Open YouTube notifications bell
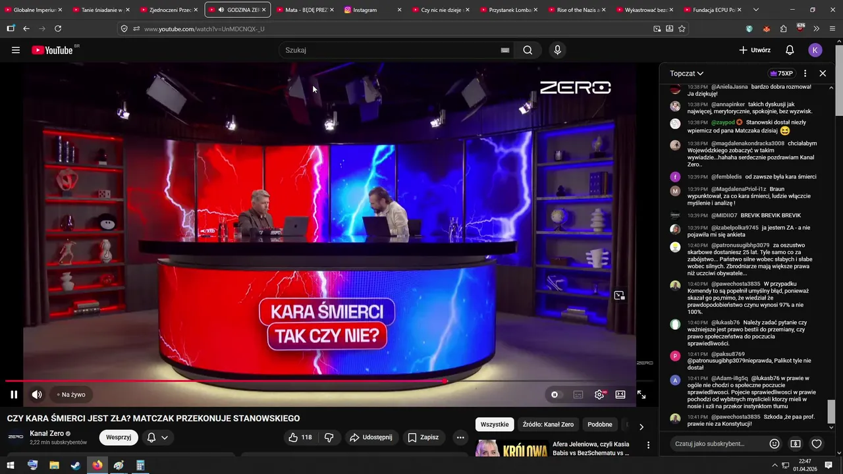The height and width of the screenshot is (474, 843). pos(790,50)
